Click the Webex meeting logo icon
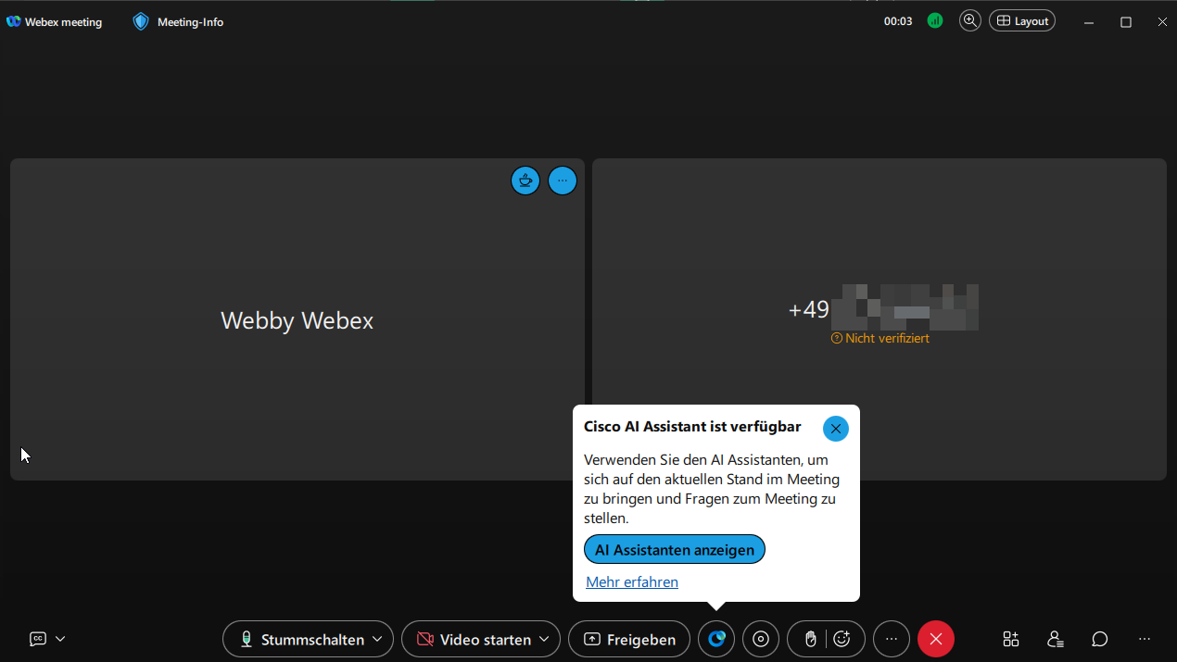The height and width of the screenshot is (662, 1177). pyautogui.click(x=13, y=21)
